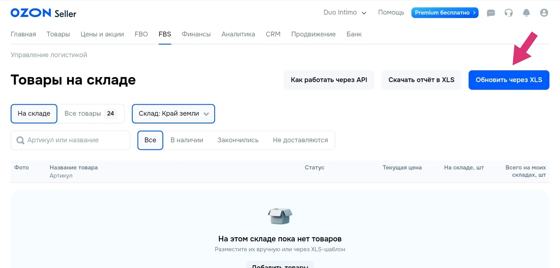Filter by "Закончились" items
The height and width of the screenshot is (268, 560).
click(238, 140)
